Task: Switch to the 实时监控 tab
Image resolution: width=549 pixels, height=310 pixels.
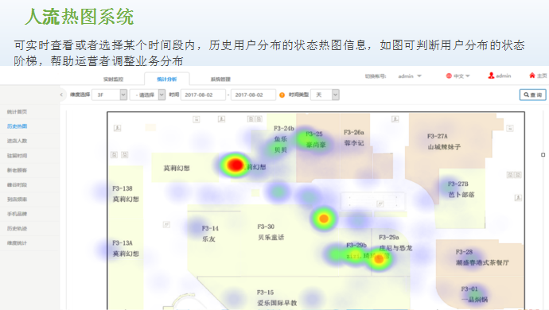Action: [113, 79]
